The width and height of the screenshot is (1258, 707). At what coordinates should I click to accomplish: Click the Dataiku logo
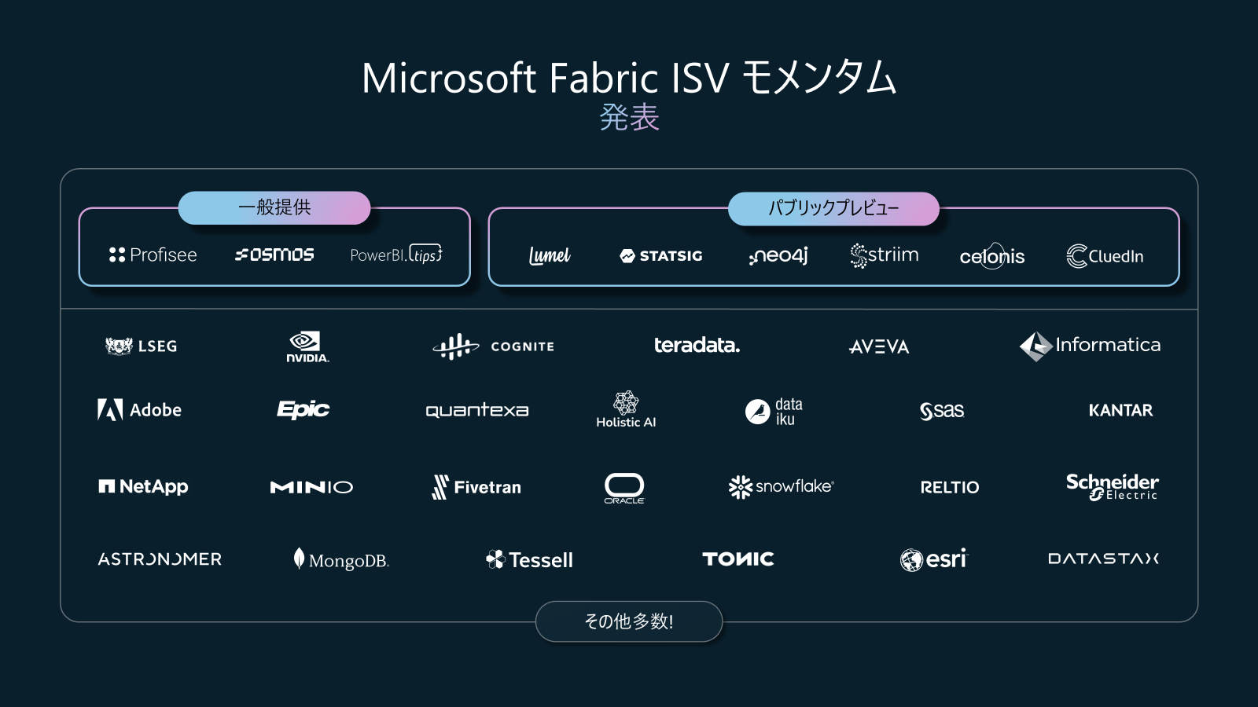point(774,411)
